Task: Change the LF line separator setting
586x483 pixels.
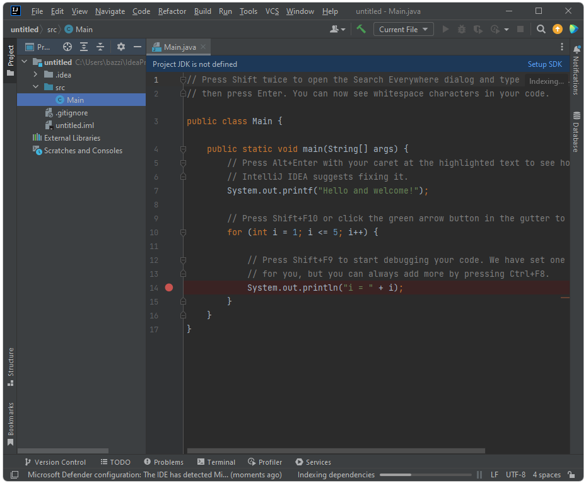Action: (x=495, y=474)
